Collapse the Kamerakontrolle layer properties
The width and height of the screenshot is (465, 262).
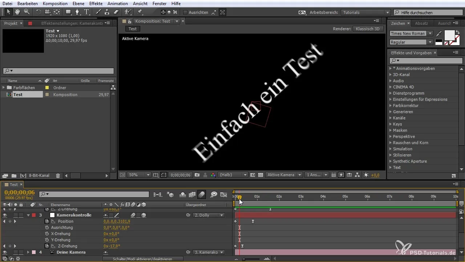pos(28,215)
